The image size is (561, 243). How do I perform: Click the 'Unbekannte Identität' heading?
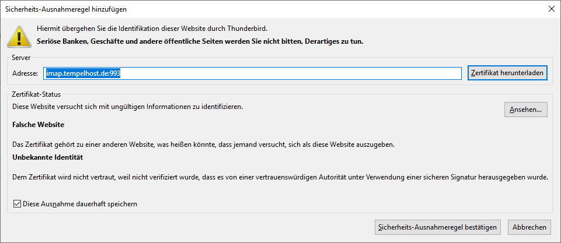click(45, 157)
